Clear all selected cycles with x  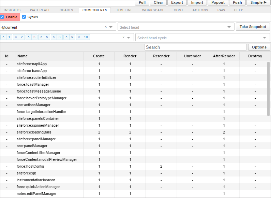pyautogui.click(x=123, y=38)
